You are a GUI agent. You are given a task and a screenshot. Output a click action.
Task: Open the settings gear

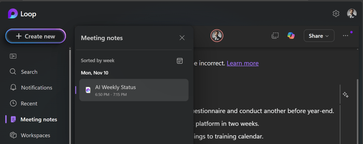[x=336, y=13]
